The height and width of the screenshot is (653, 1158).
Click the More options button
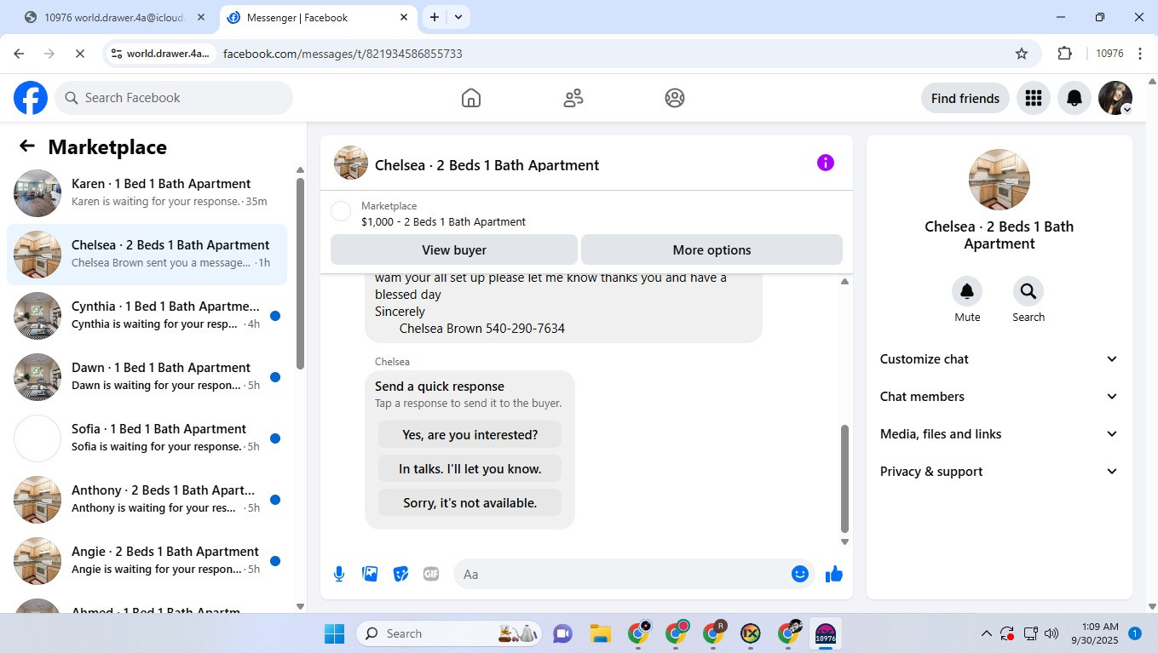point(712,249)
